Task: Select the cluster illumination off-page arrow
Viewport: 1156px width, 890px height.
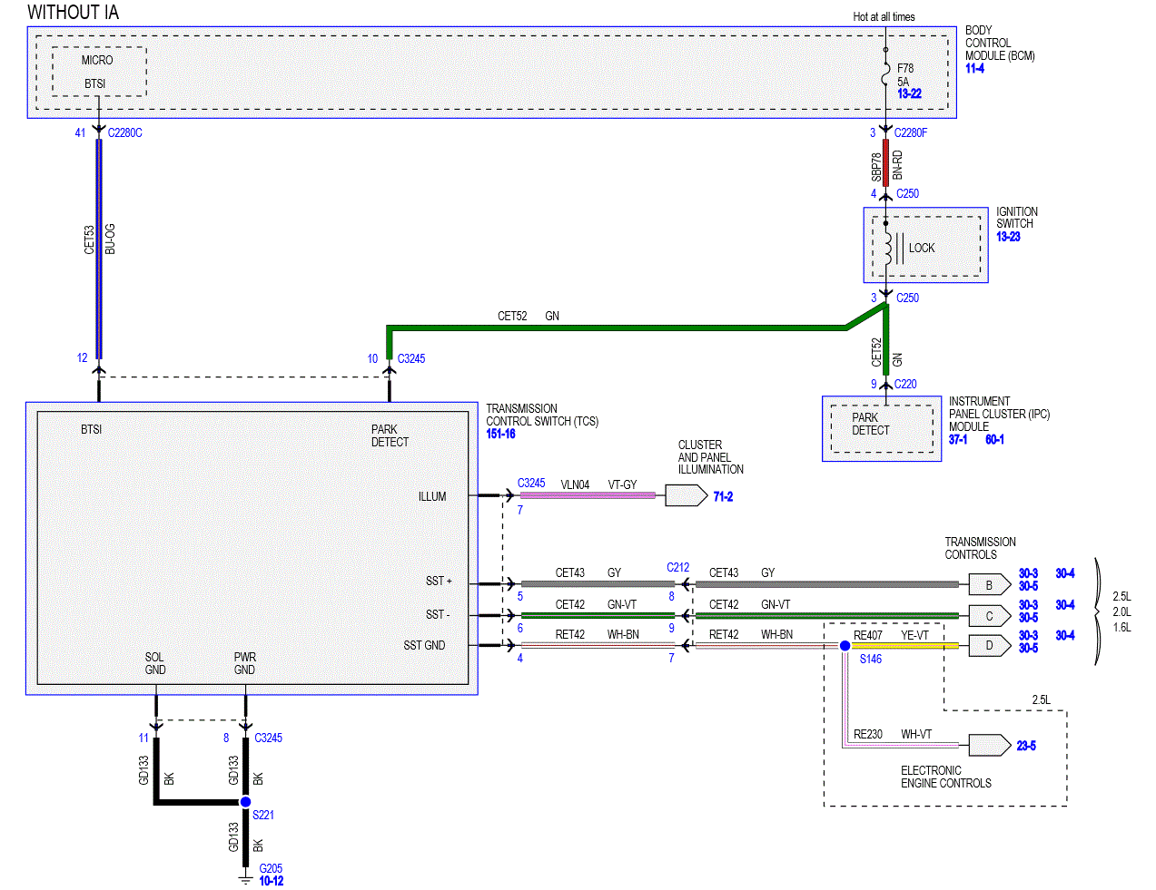Action: pyautogui.click(x=686, y=495)
